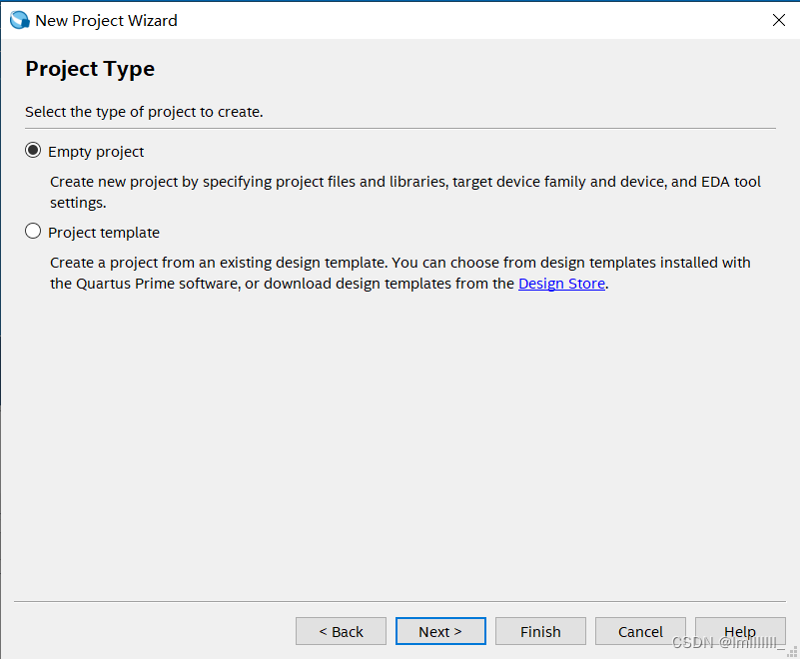Click the Empty project description text
The width and height of the screenshot is (800, 659).
click(x=405, y=192)
